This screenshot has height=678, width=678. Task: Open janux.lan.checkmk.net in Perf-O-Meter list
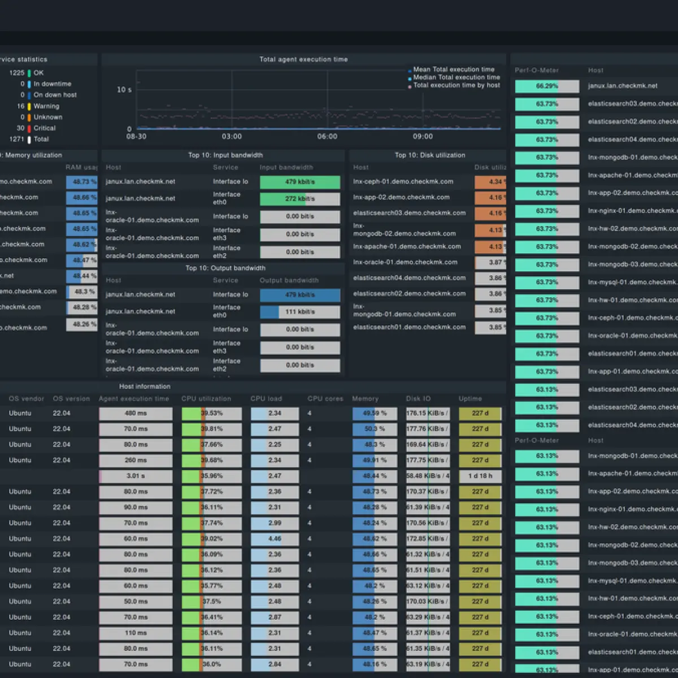pyautogui.click(x=623, y=86)
